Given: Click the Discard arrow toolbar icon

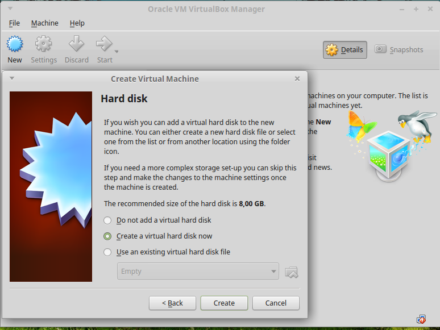Looking at the screenshot, I should [x=76, y=44].
